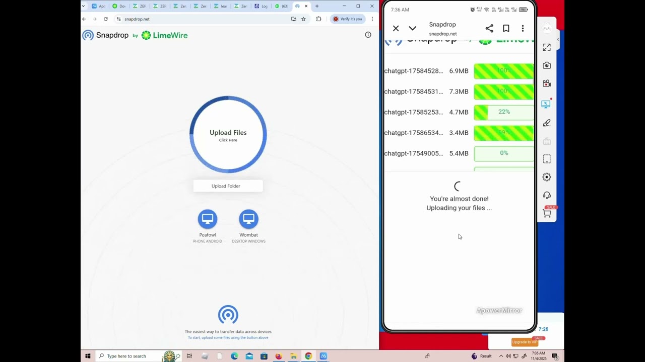Take a screenshot with ApowerMirror camera icon
Screen dimensions: 645x362
click(x=547, y=65)
